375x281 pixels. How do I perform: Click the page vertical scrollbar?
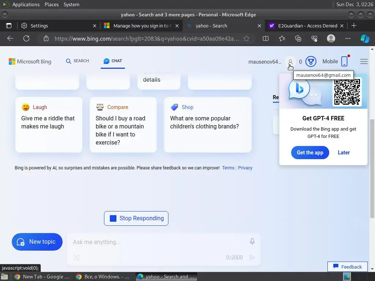[x=372, y=168]
